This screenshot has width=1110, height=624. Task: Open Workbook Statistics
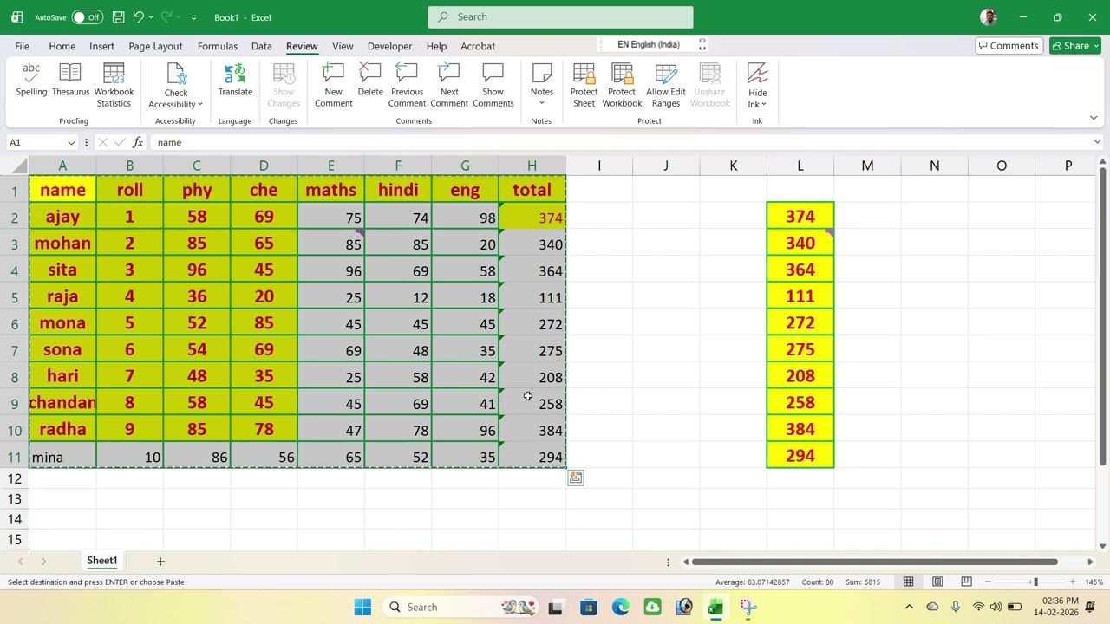pos(114,86)
